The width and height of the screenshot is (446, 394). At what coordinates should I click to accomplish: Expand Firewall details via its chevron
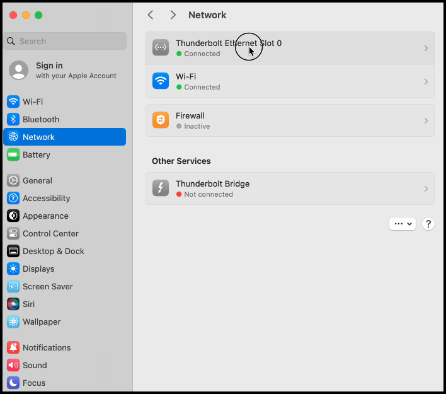pyautogui.click(x=426, y=120)
